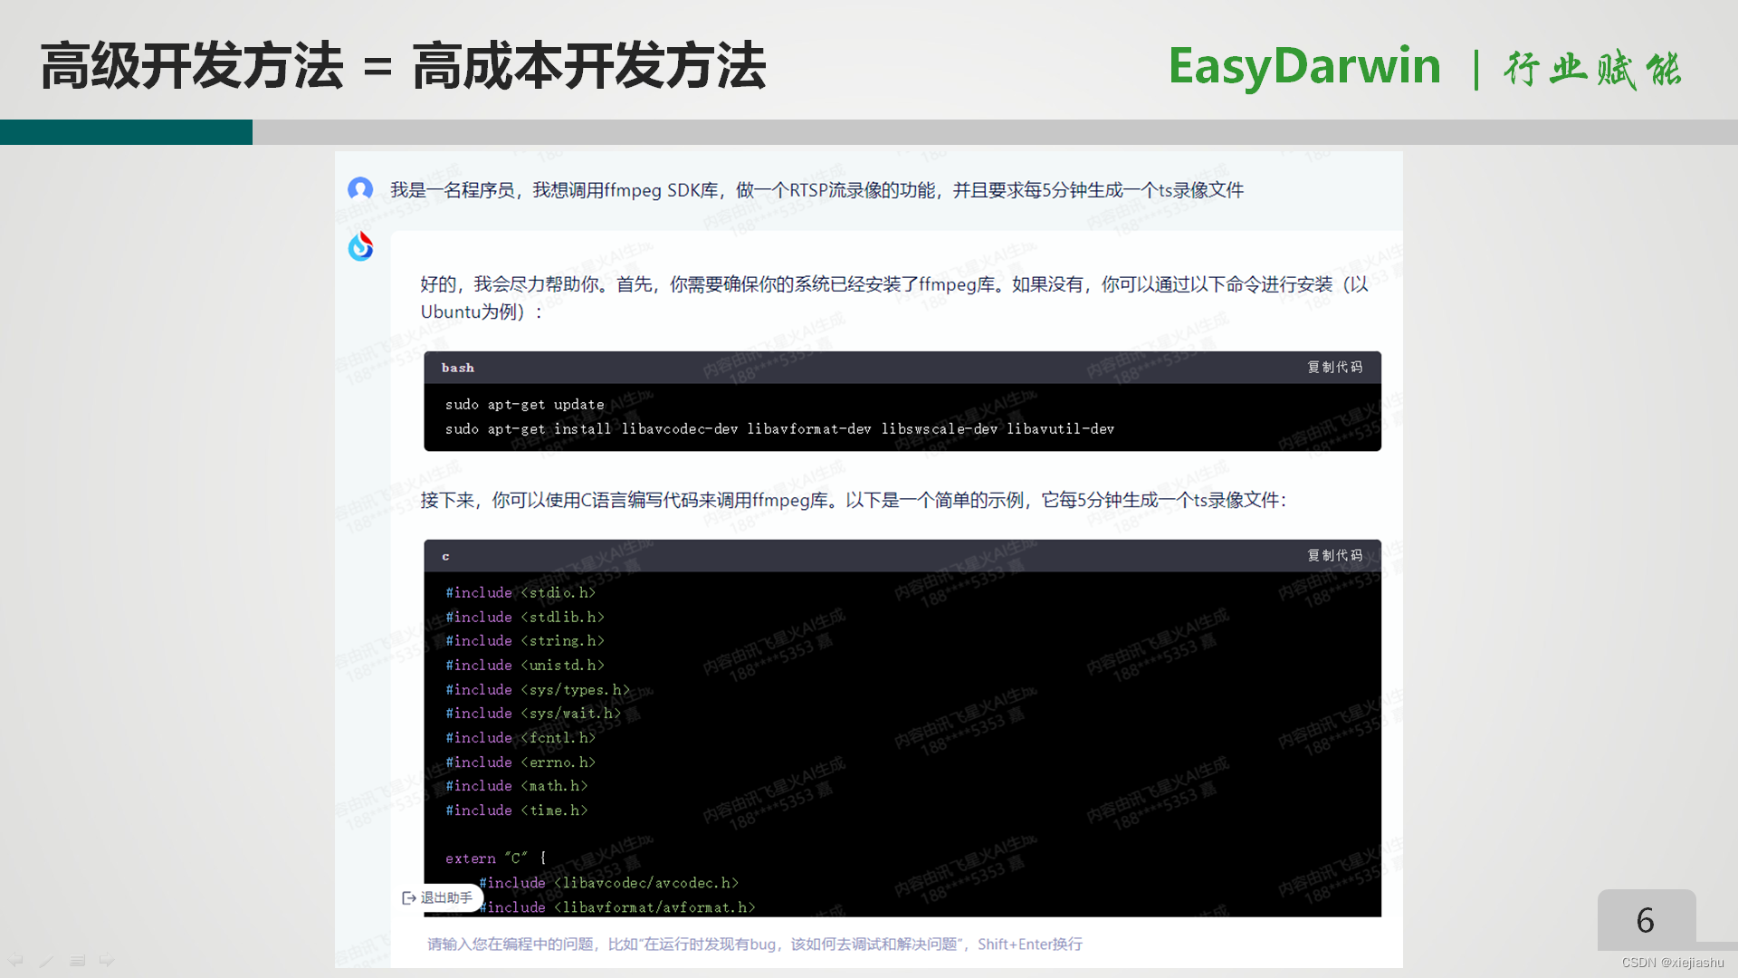Click the 行业赋能 slogan text
1738x978 pixels.
point(1593,69)
